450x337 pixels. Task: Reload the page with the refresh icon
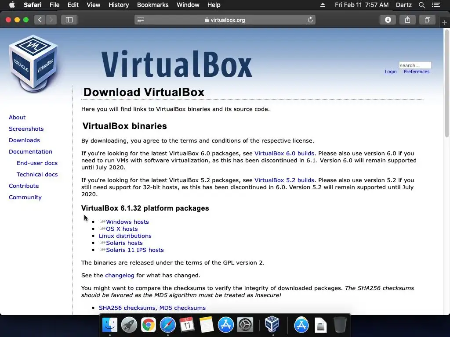(310, 20)
